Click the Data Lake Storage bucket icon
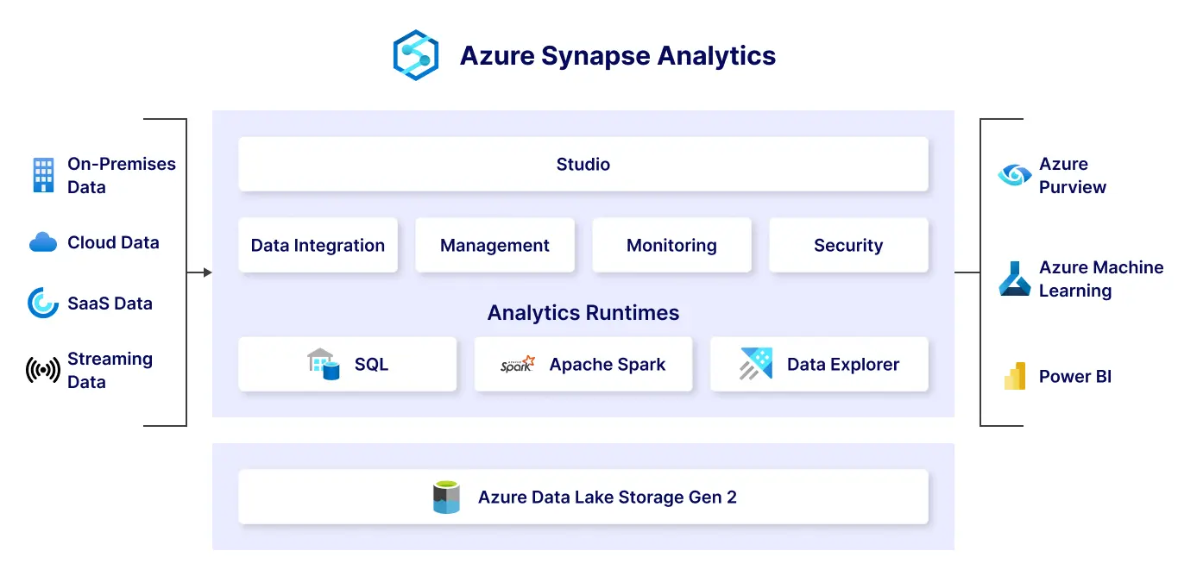The height and width of the screenshot is (576, 1178). [446, 497]
